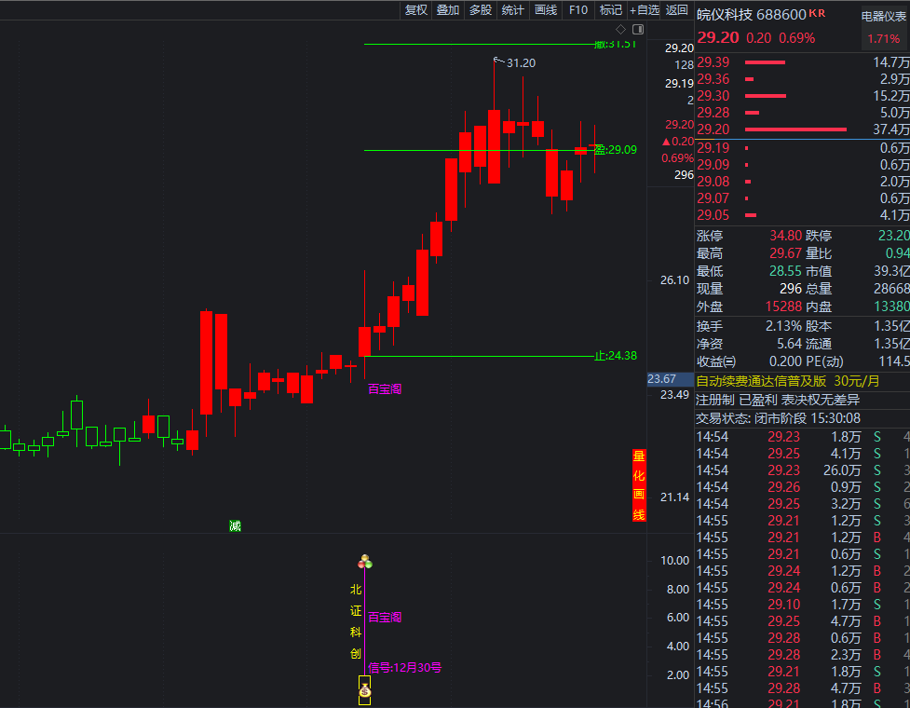Open the 叠加 overlay option
The width and height of the screenshot is (910, 708).
click(448, 10)
